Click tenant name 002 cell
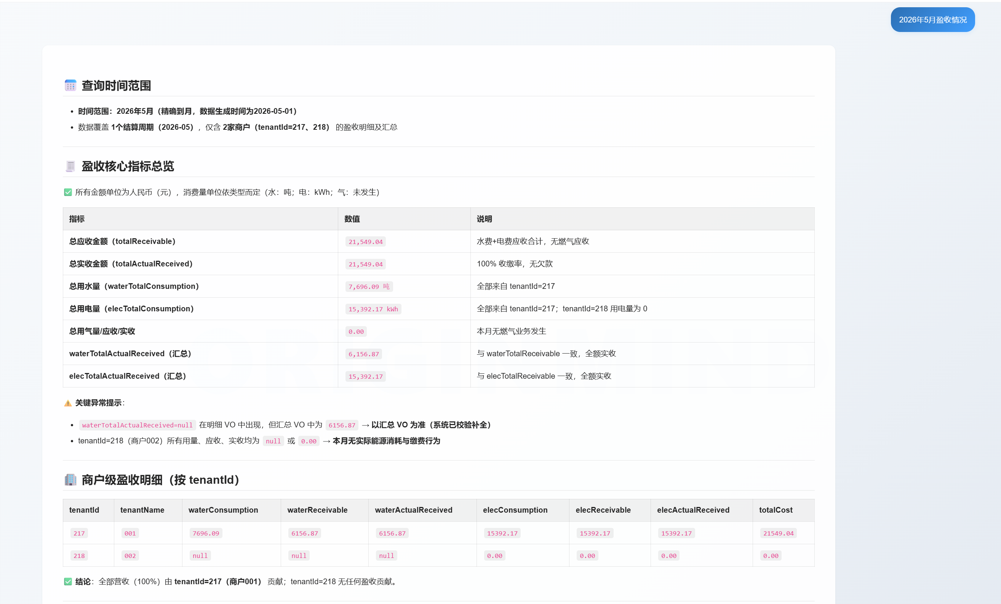The image size is (1001, 604). click(130, 555)
